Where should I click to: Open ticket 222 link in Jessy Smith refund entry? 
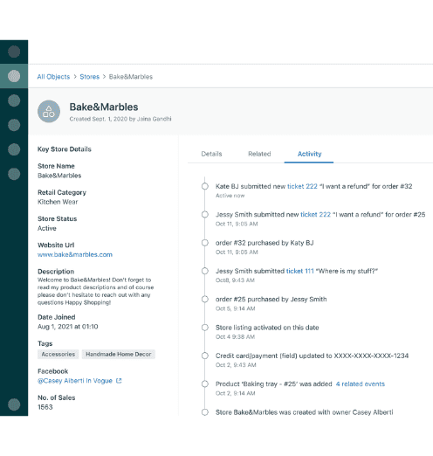315,215
